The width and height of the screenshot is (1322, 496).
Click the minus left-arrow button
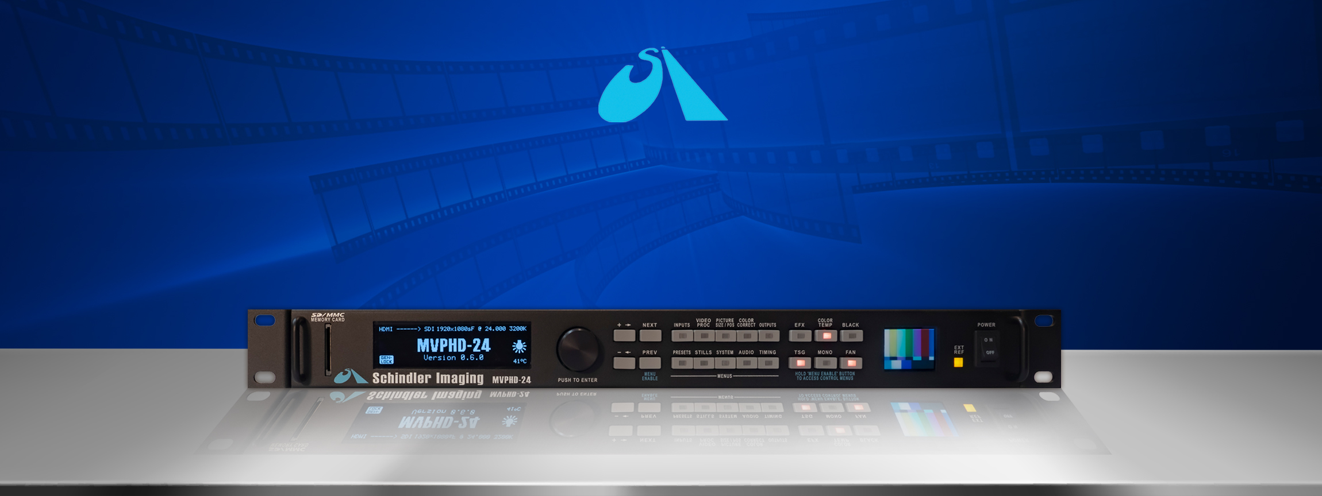(x=624, y=363)
